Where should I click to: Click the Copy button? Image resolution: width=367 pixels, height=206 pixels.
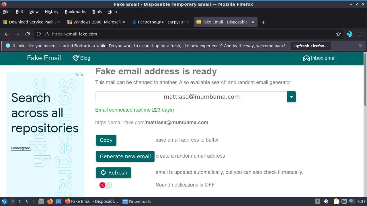pyautogui.click(x=106, y=140)
